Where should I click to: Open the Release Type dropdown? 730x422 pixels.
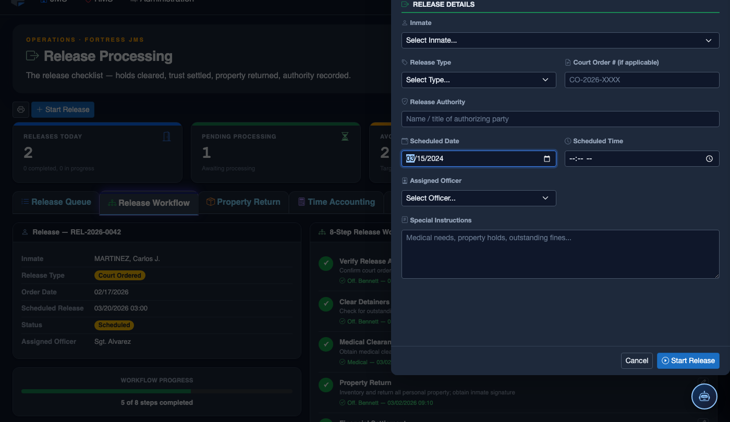(479, 80)
